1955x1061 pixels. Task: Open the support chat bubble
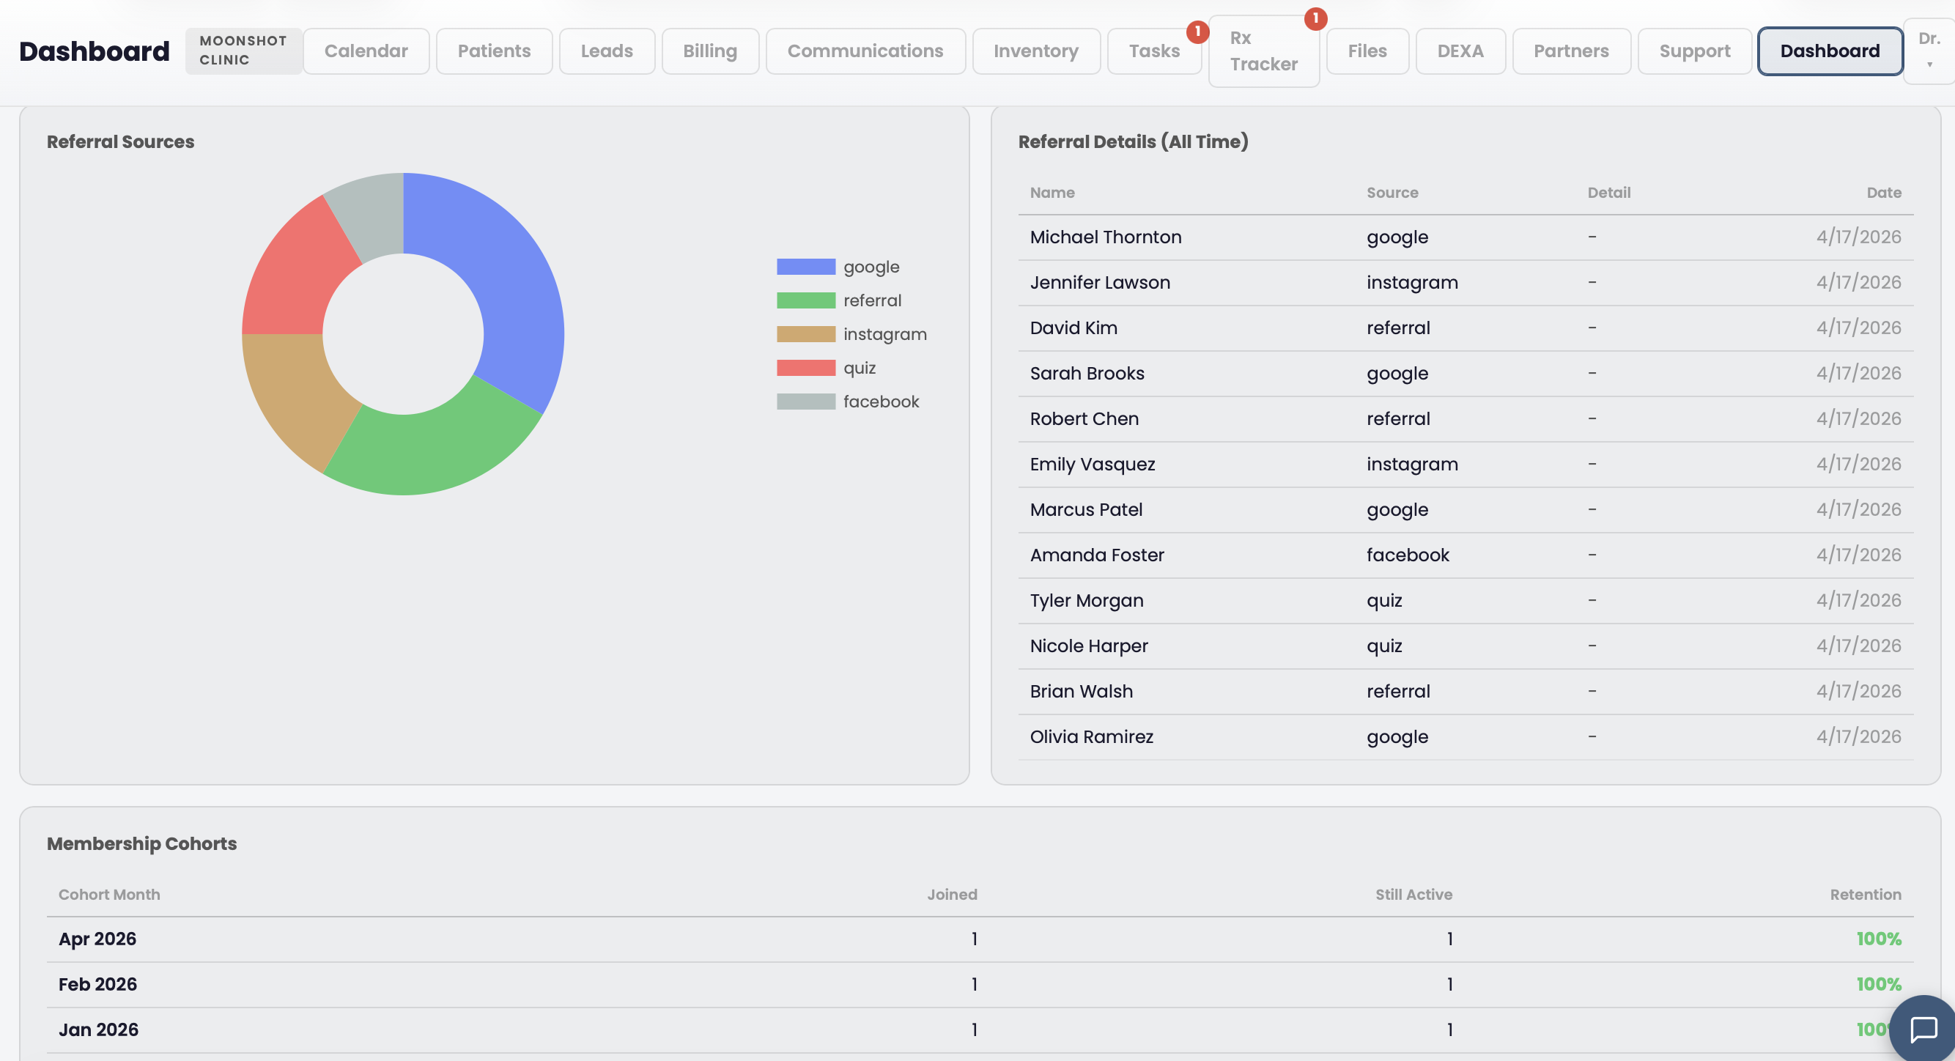(1923, 1029)
